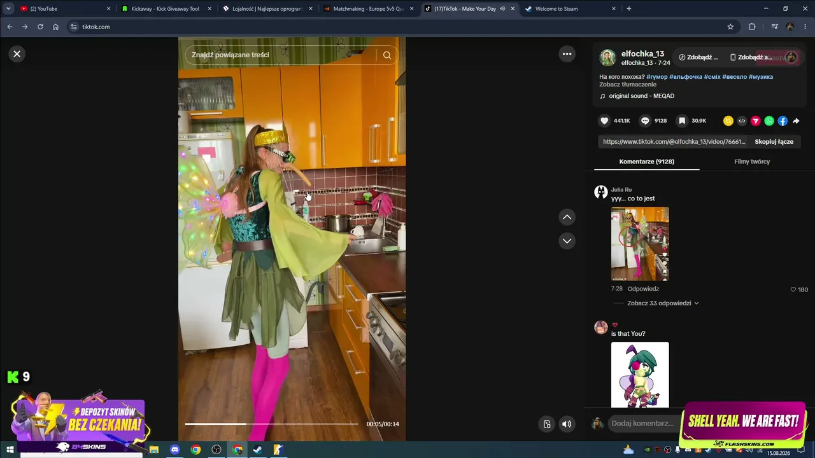Viewport: 815px width, 458px height.
Task: Go to next video with down arrow
Action: (567, 241)
